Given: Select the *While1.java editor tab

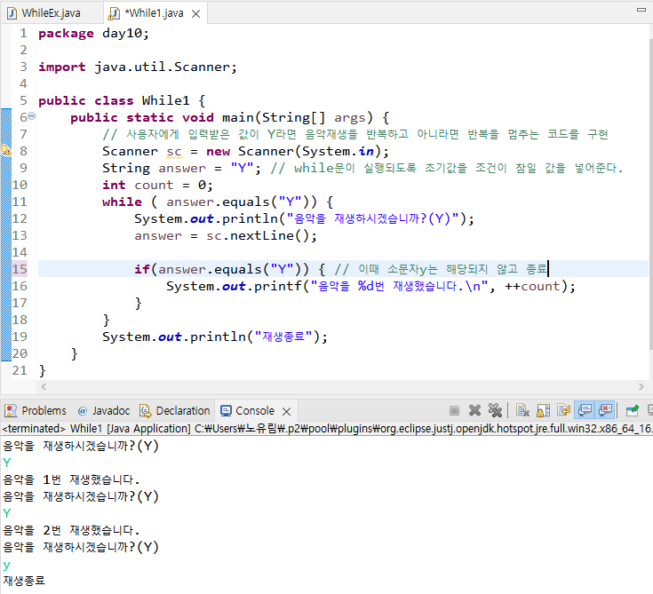Looking at the screenshot, I should [154, 13].
